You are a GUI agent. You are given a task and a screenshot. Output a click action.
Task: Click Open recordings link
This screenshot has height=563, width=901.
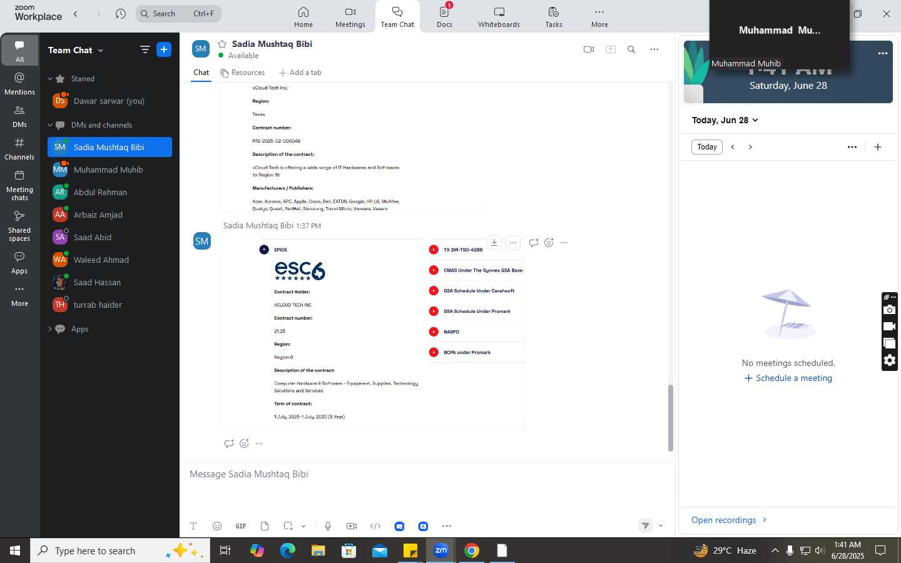729,520
